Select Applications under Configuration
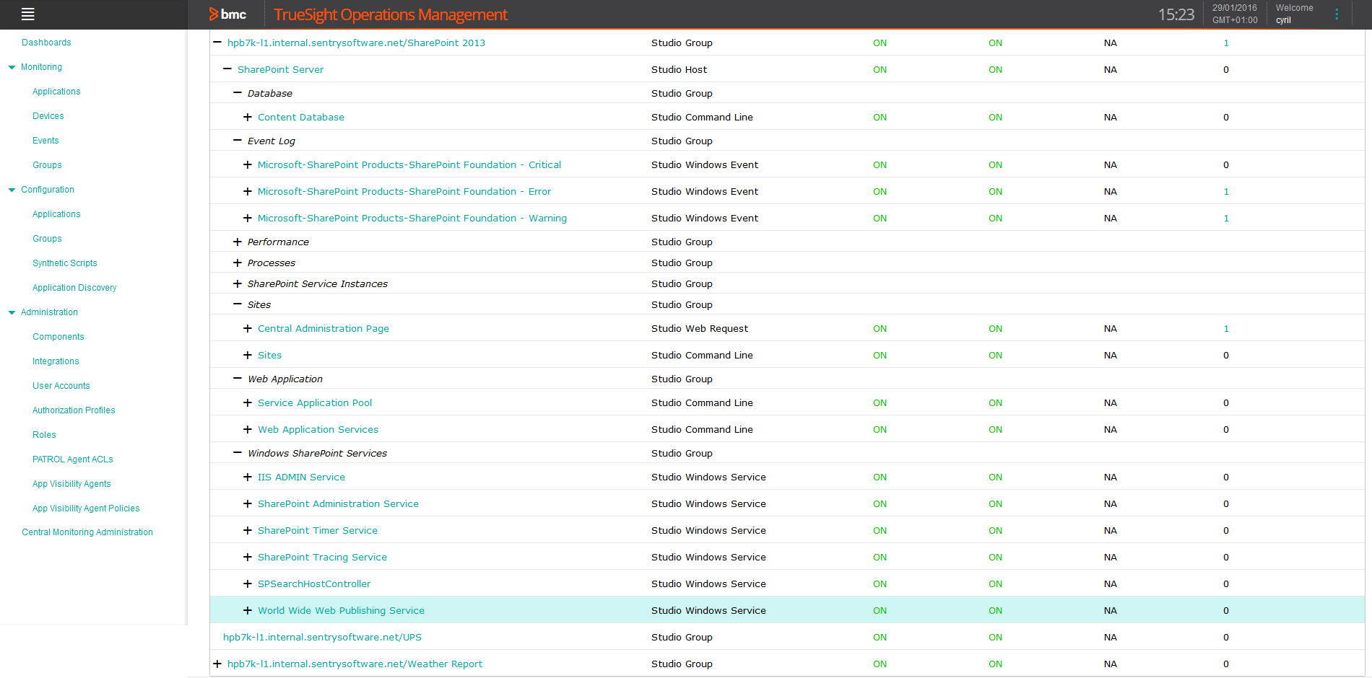 (x=56, y=214)
